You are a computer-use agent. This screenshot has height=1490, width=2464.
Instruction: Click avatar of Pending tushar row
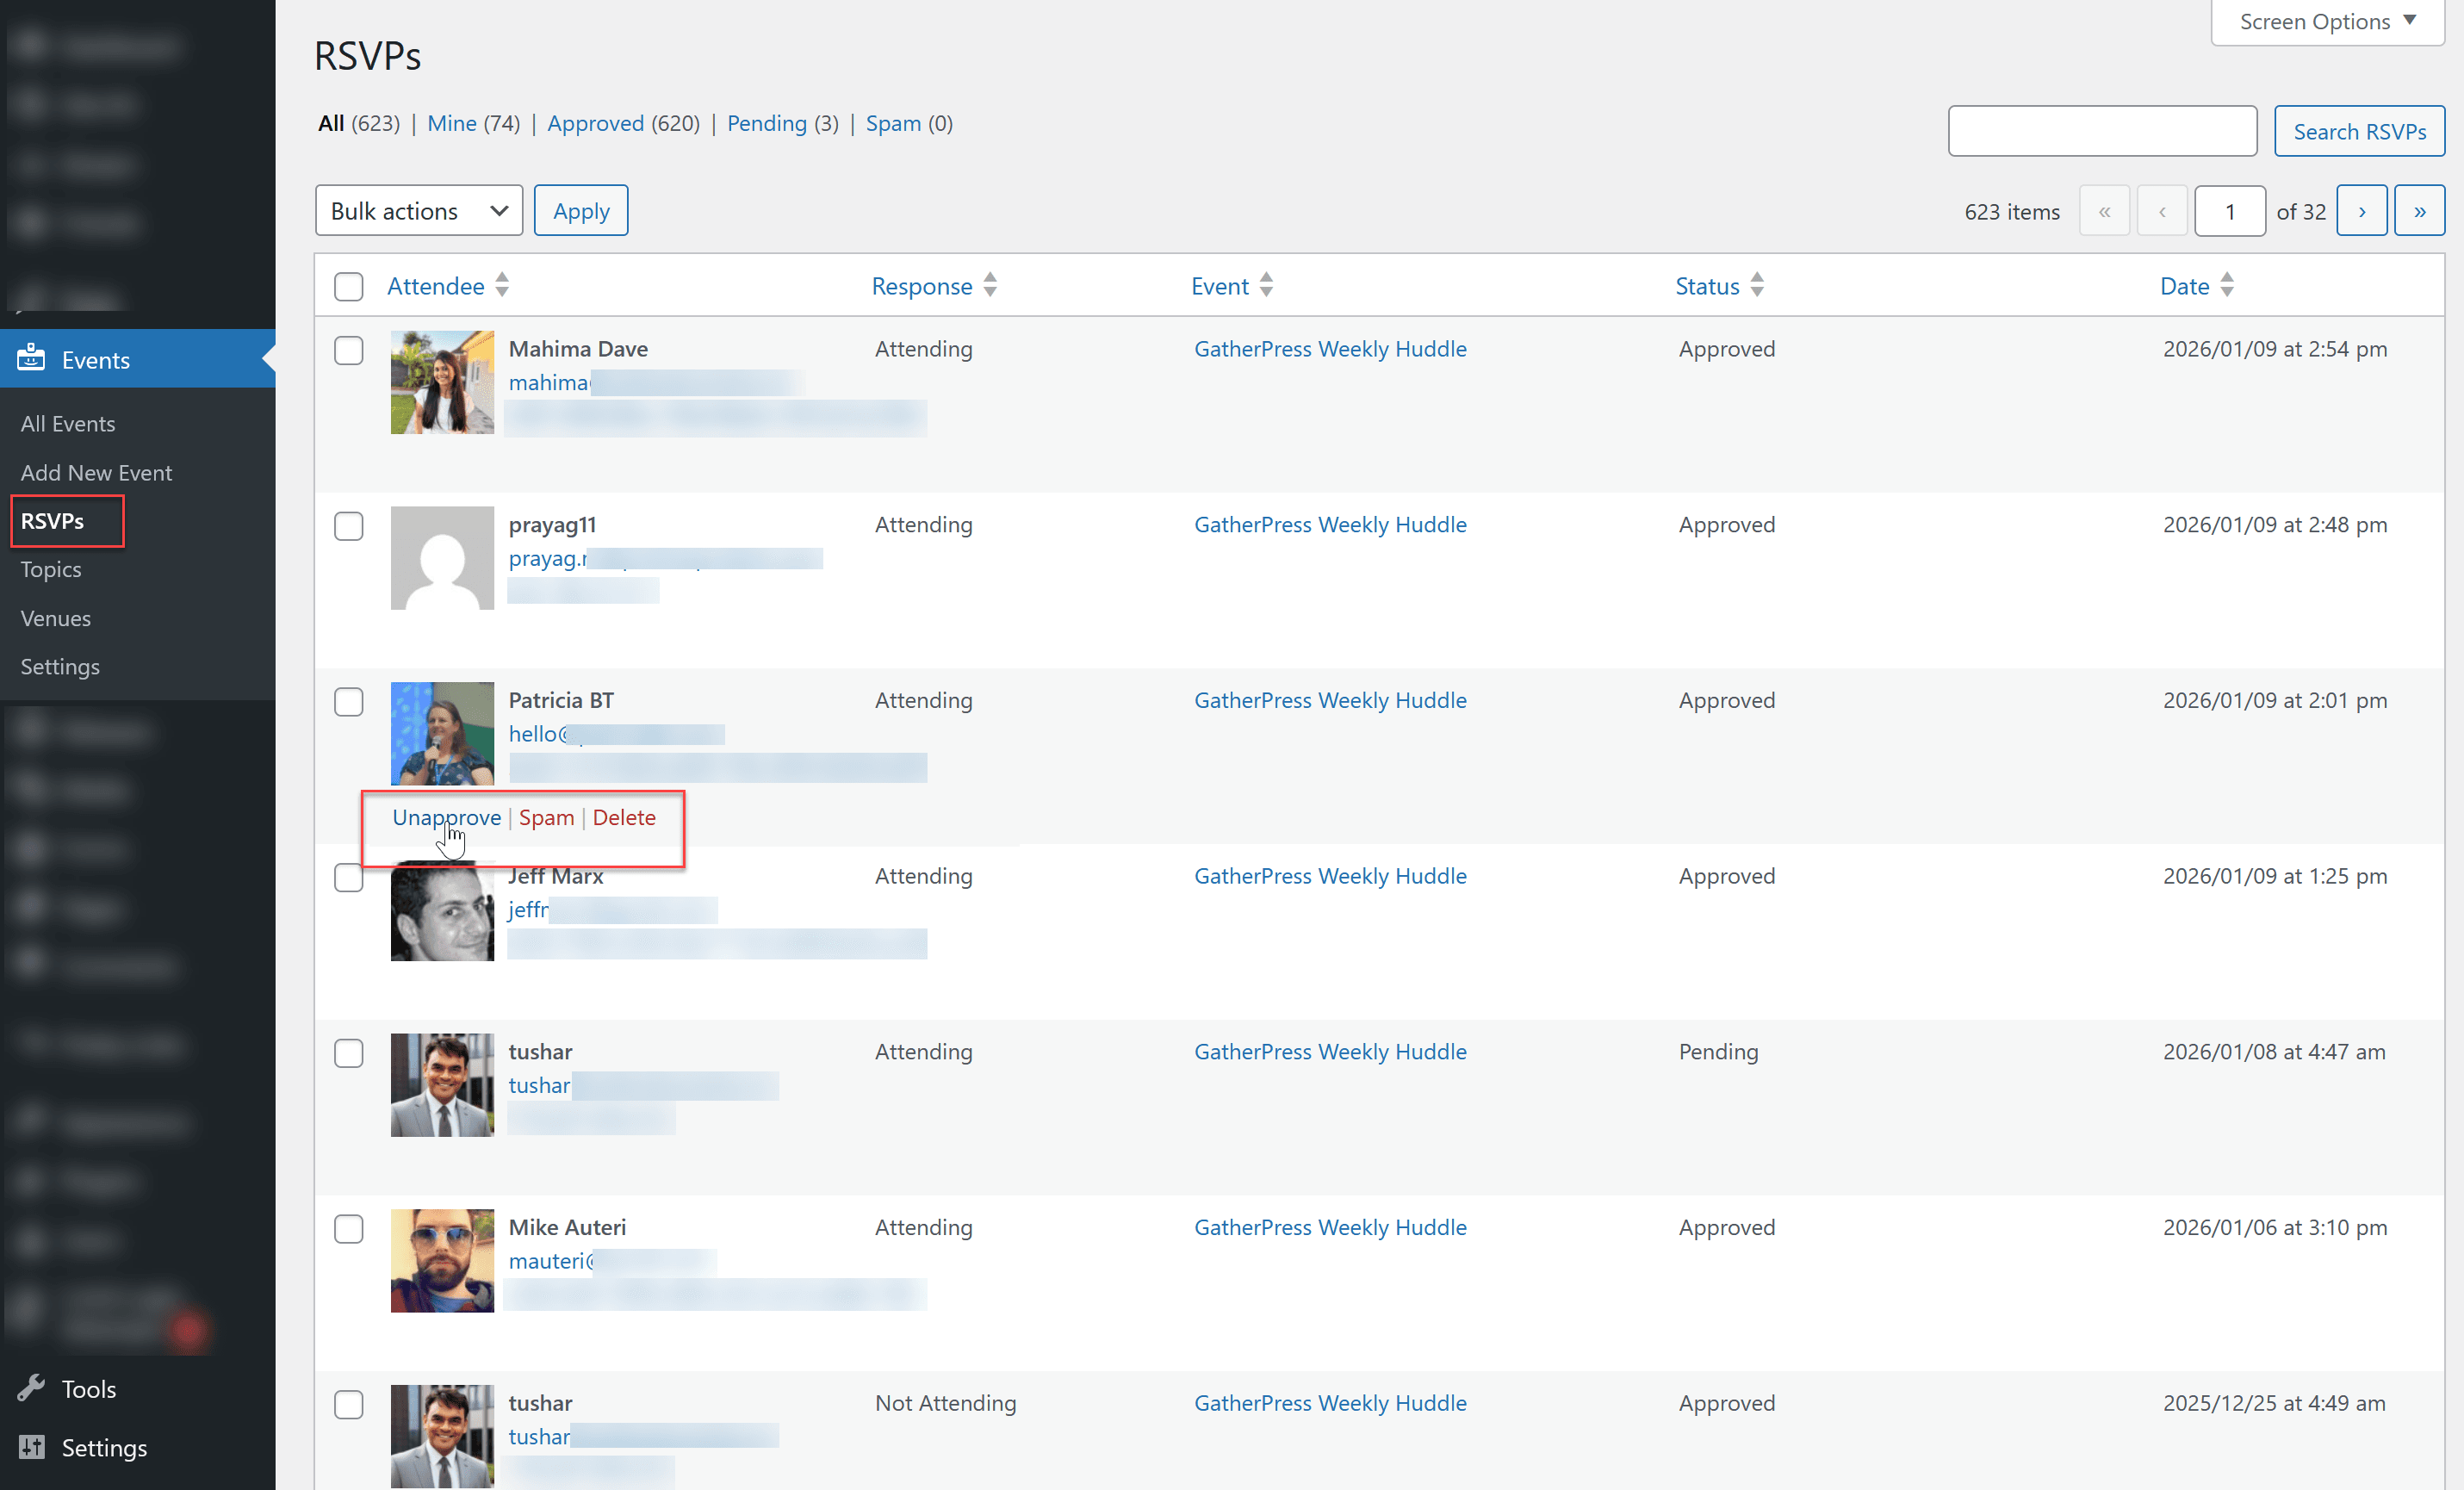point(442,1085)
